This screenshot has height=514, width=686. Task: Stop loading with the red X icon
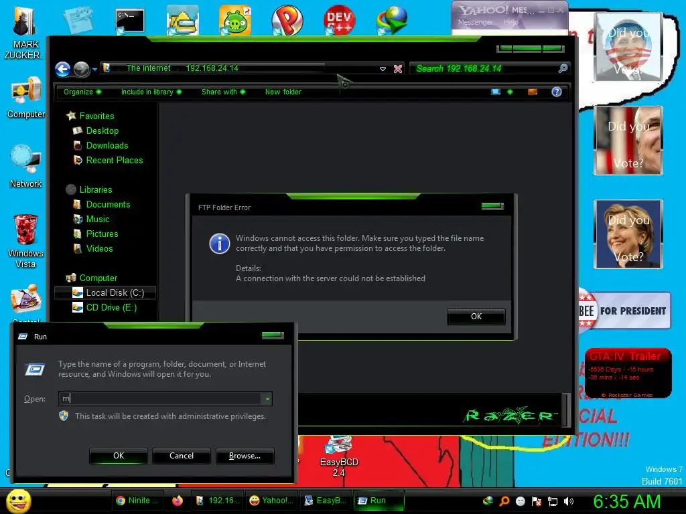(398, 69)
